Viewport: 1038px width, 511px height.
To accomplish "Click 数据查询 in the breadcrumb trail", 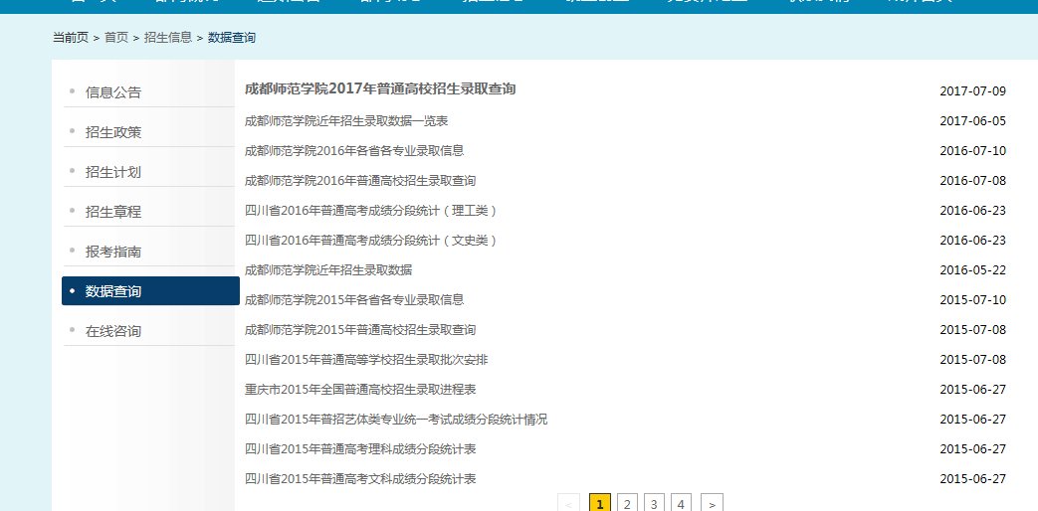I will click(232, 38).
